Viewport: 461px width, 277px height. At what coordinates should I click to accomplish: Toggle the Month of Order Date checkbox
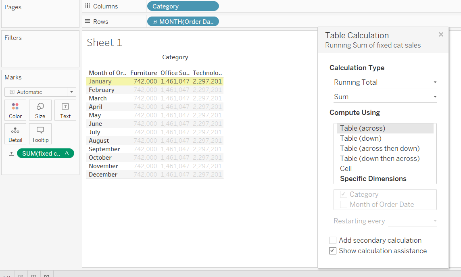[343, 204]
